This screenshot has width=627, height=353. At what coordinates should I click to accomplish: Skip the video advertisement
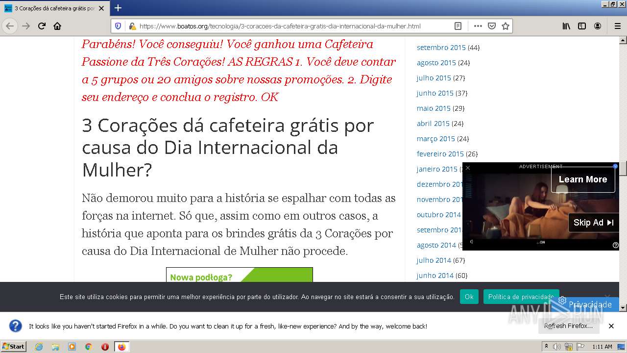593,223
